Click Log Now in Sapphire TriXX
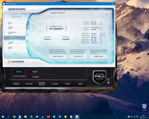Image resolution: width=149 pixels, height=119 pixels. (55, 84)
